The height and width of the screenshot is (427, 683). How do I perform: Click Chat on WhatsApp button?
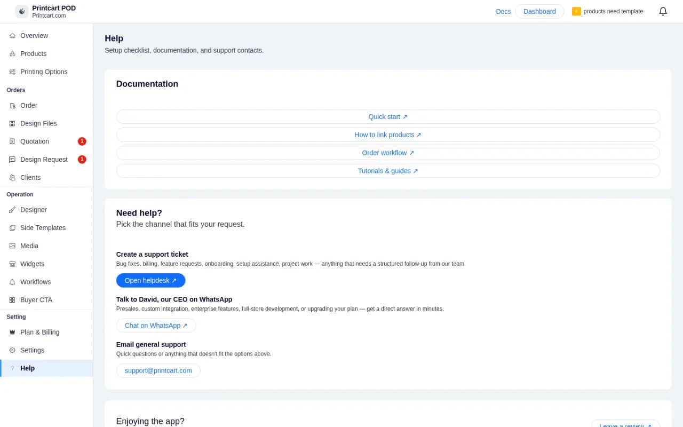point(156,326)
